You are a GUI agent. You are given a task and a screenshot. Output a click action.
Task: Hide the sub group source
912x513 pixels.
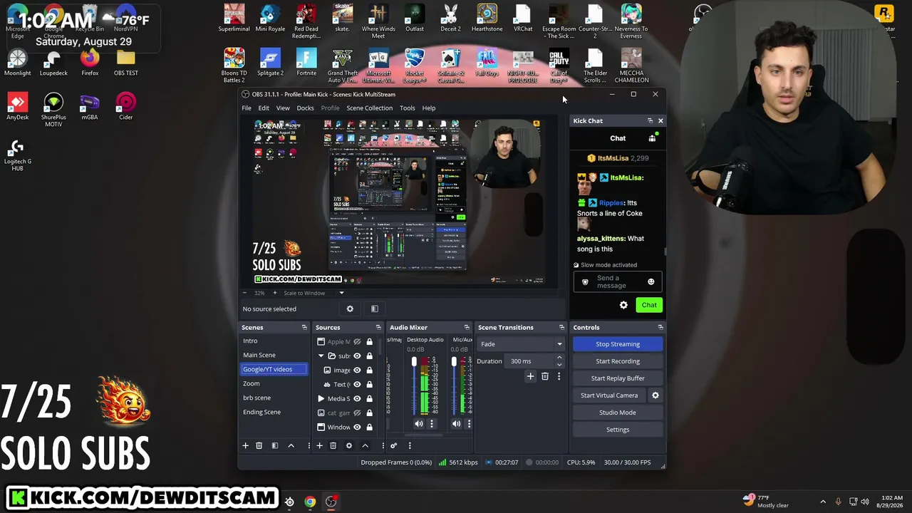click(357, 356)
